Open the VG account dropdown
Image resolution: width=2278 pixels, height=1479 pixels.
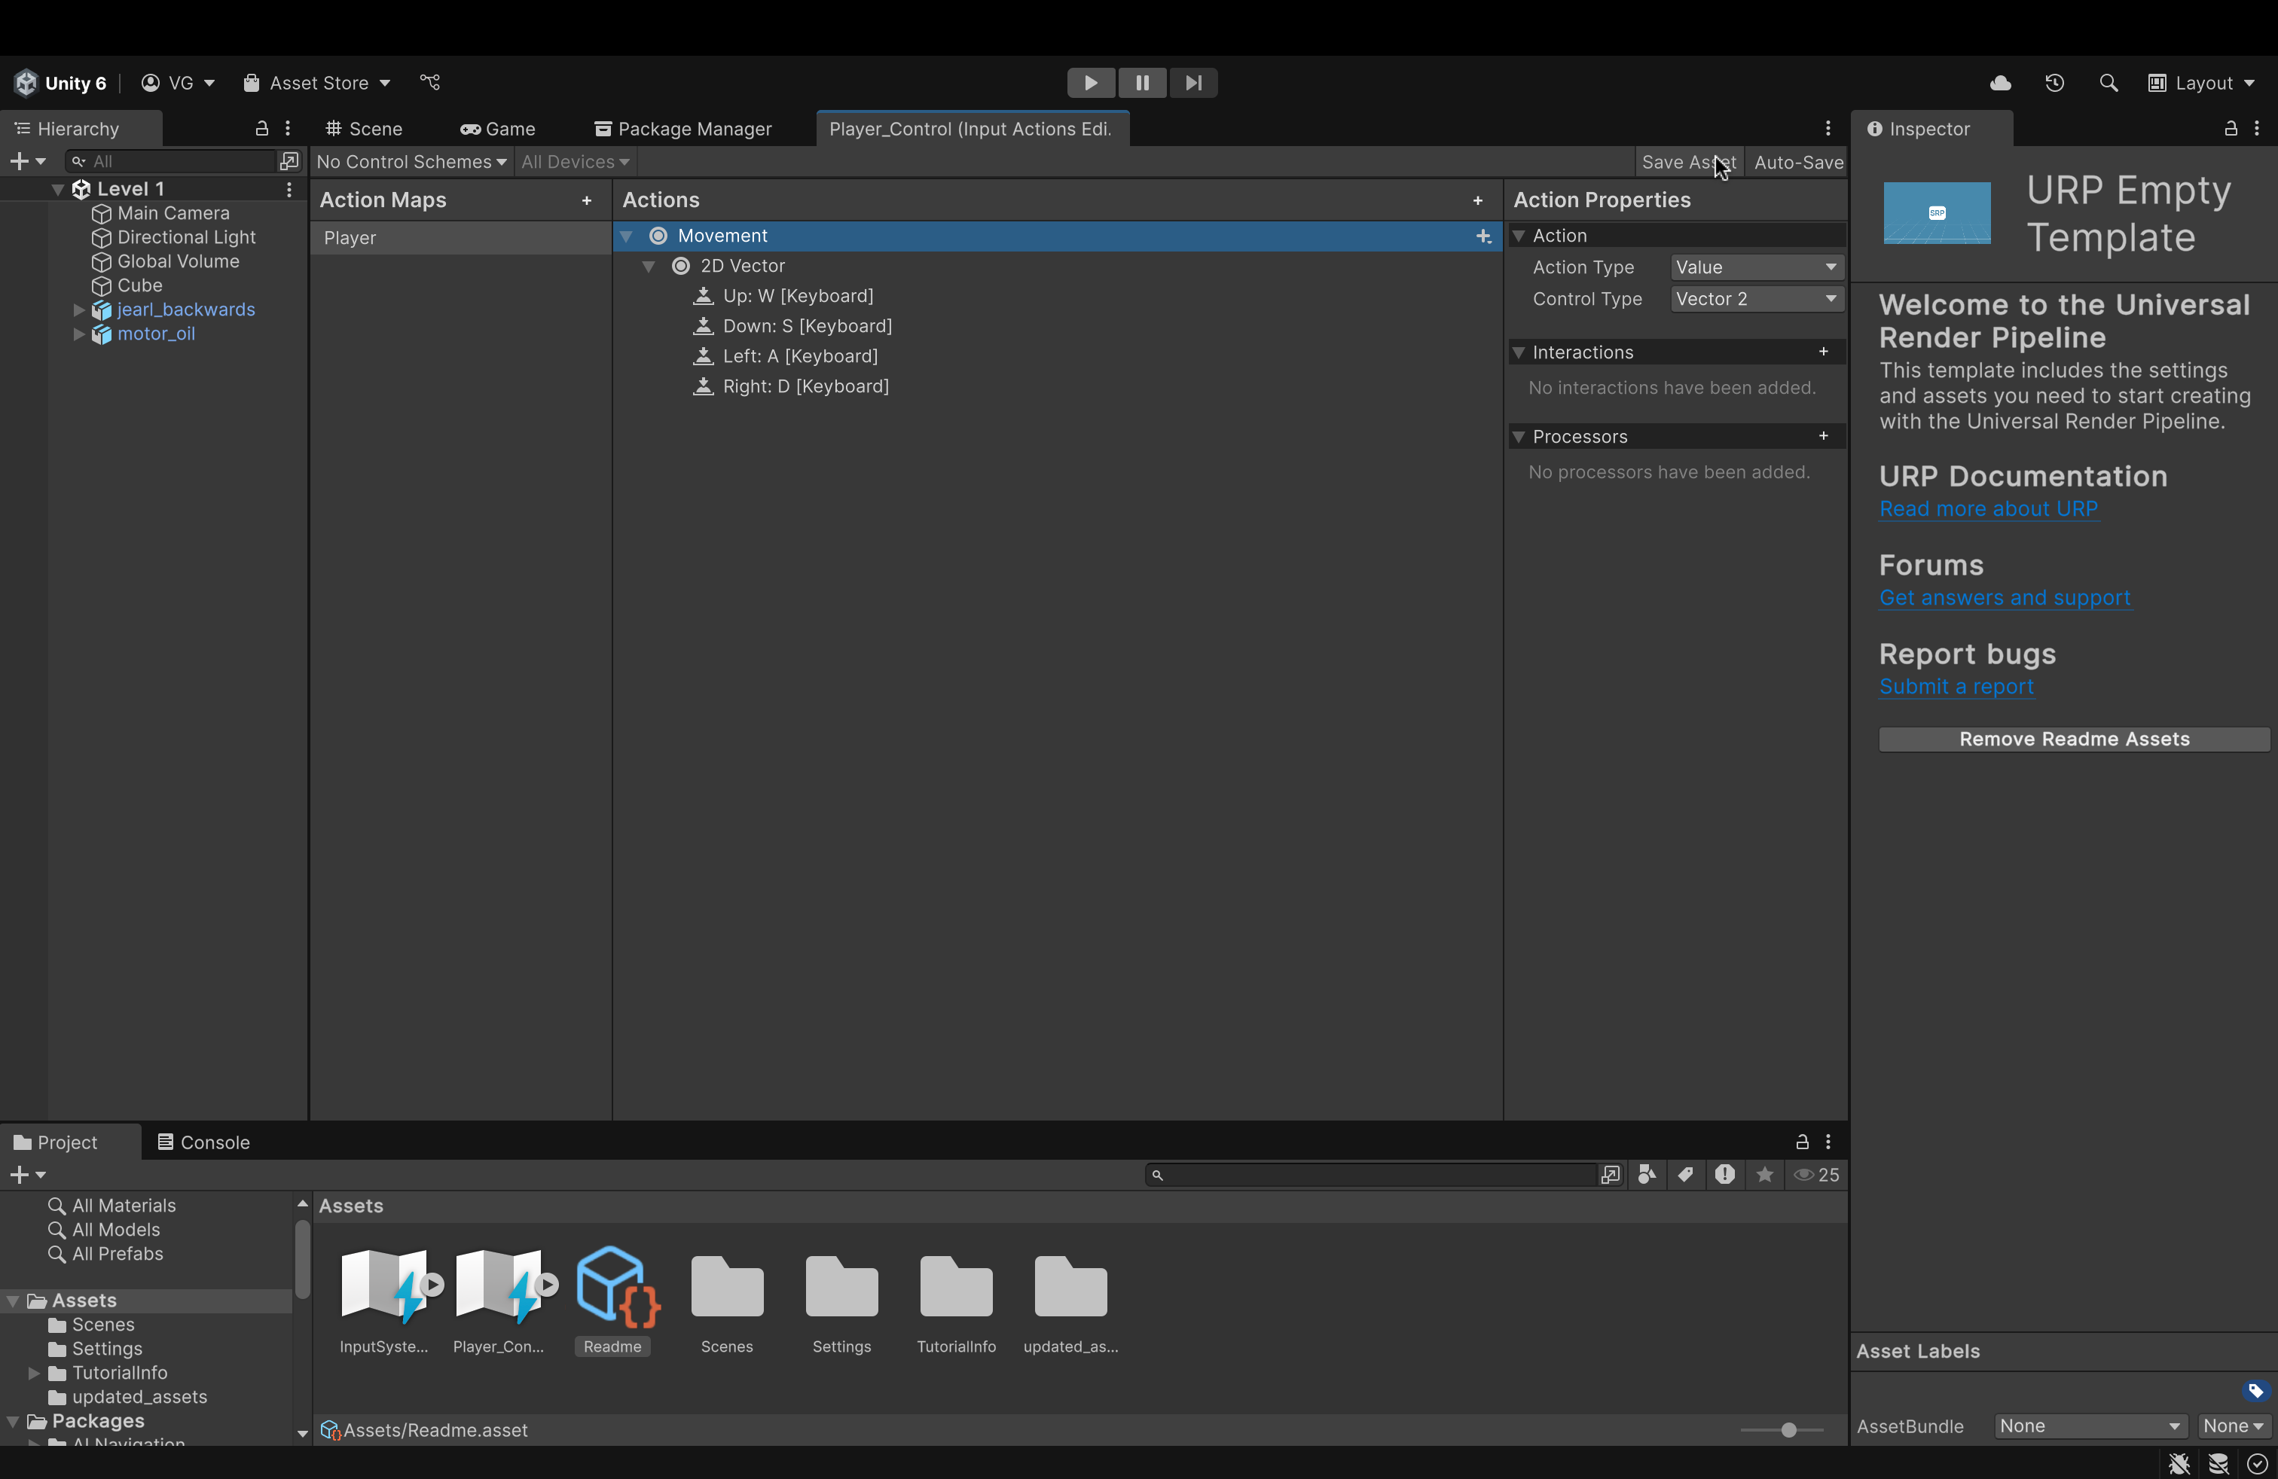178,84
